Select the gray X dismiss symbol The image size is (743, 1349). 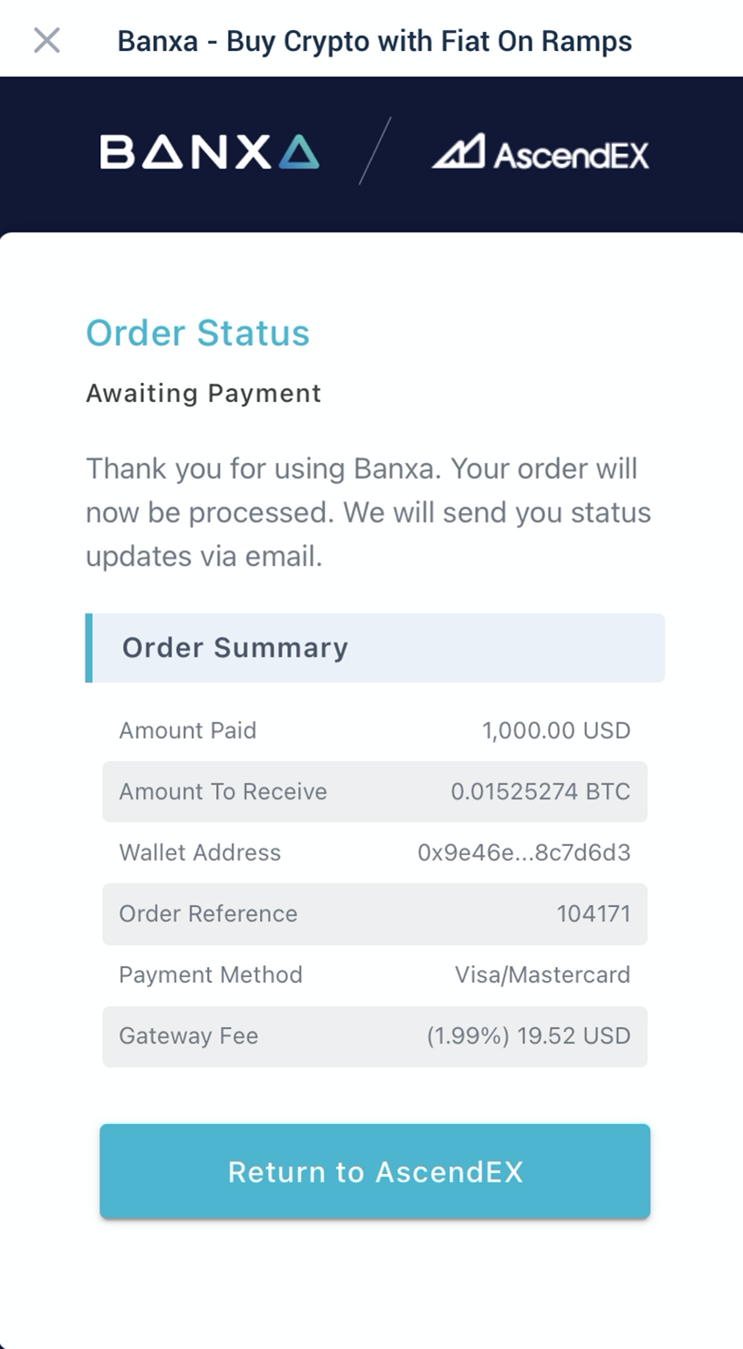(46, 40)
